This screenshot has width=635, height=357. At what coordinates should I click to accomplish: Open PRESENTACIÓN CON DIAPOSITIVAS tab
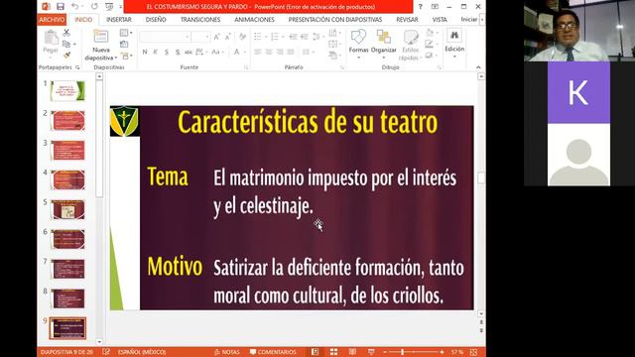[335, 20]
